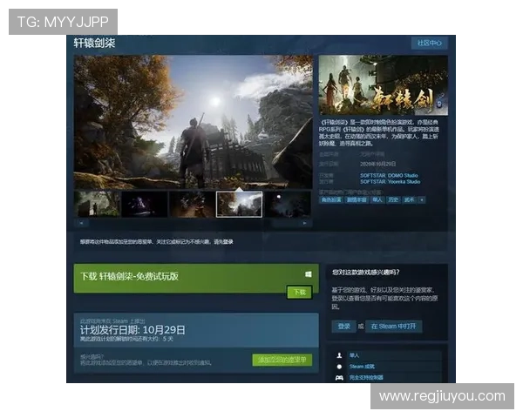Select the third screenshot thumbnail
Screen dimensions: 523x418
(x=191, y=204)
